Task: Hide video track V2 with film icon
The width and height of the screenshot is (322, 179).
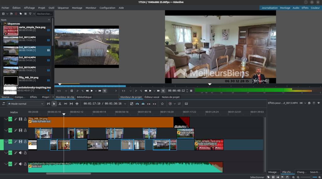Action: 20,130
